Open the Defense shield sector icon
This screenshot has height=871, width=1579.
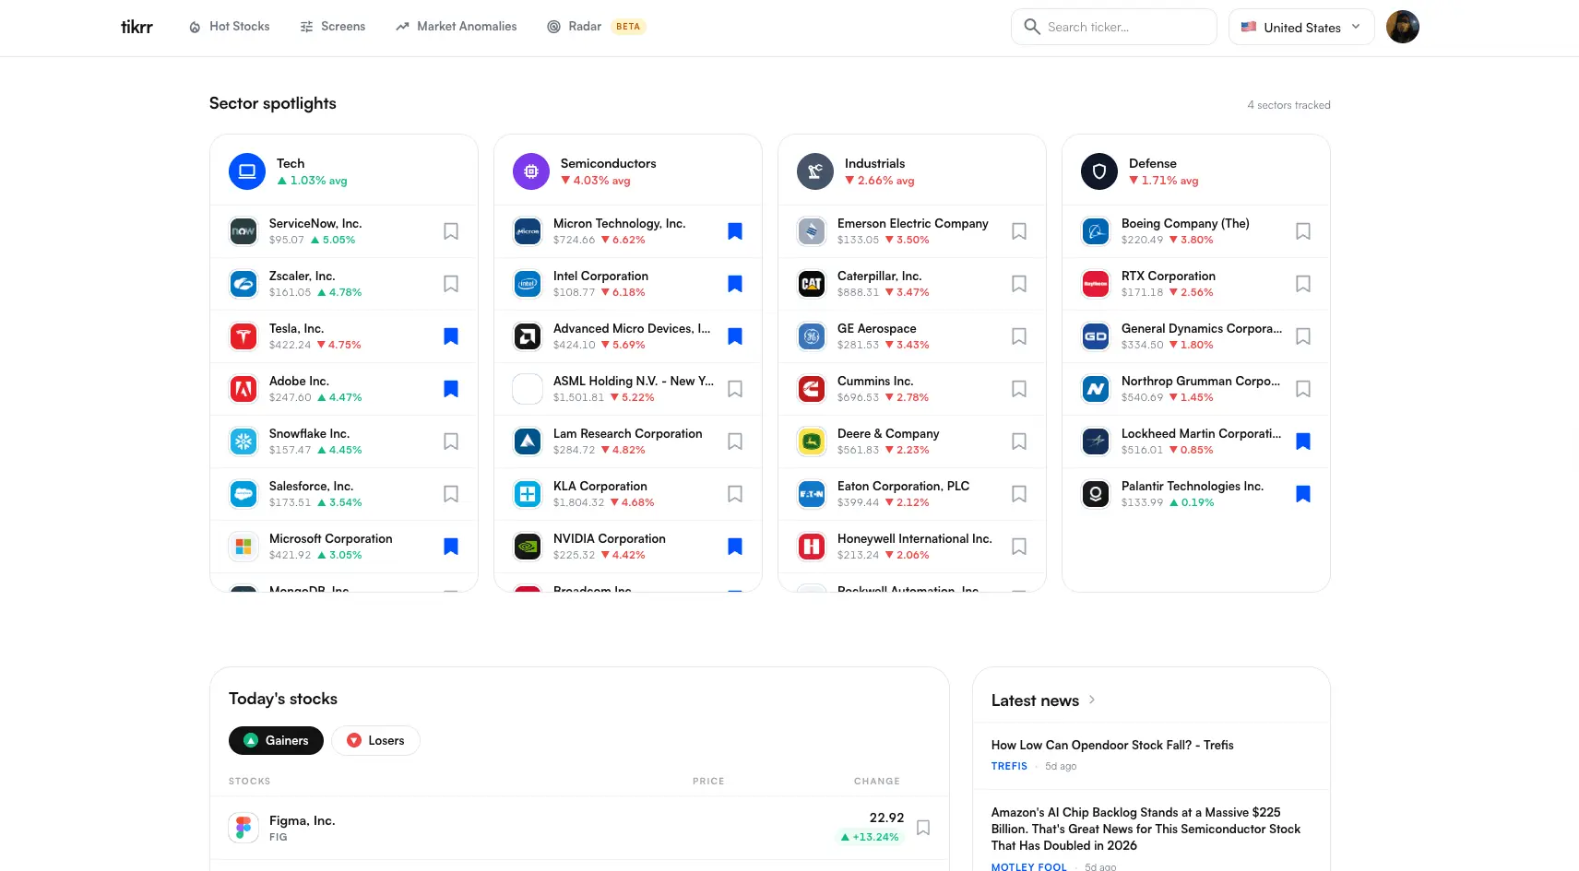point(1099,171)
